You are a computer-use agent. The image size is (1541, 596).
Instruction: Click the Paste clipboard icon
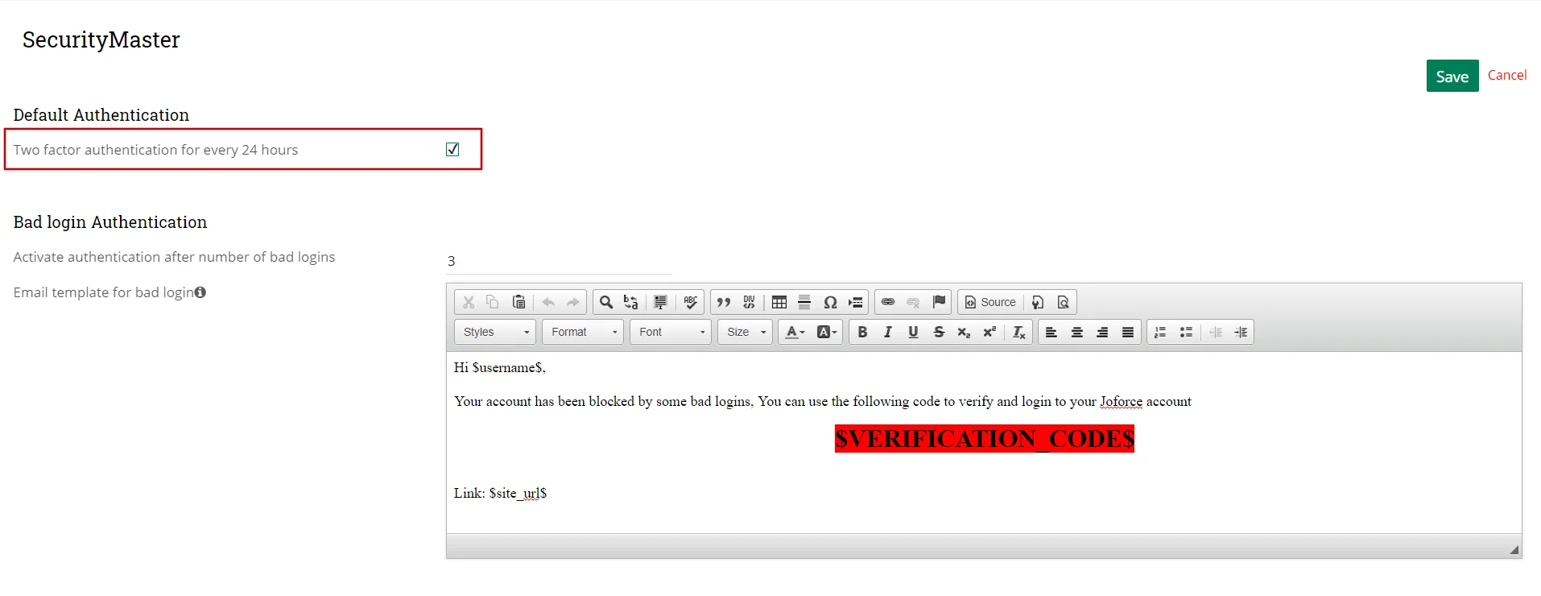pyautogui.click(x=518, y=302)
